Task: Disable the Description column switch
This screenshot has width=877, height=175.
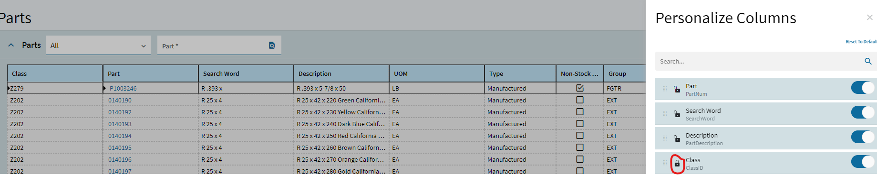Action: [862, 137]
